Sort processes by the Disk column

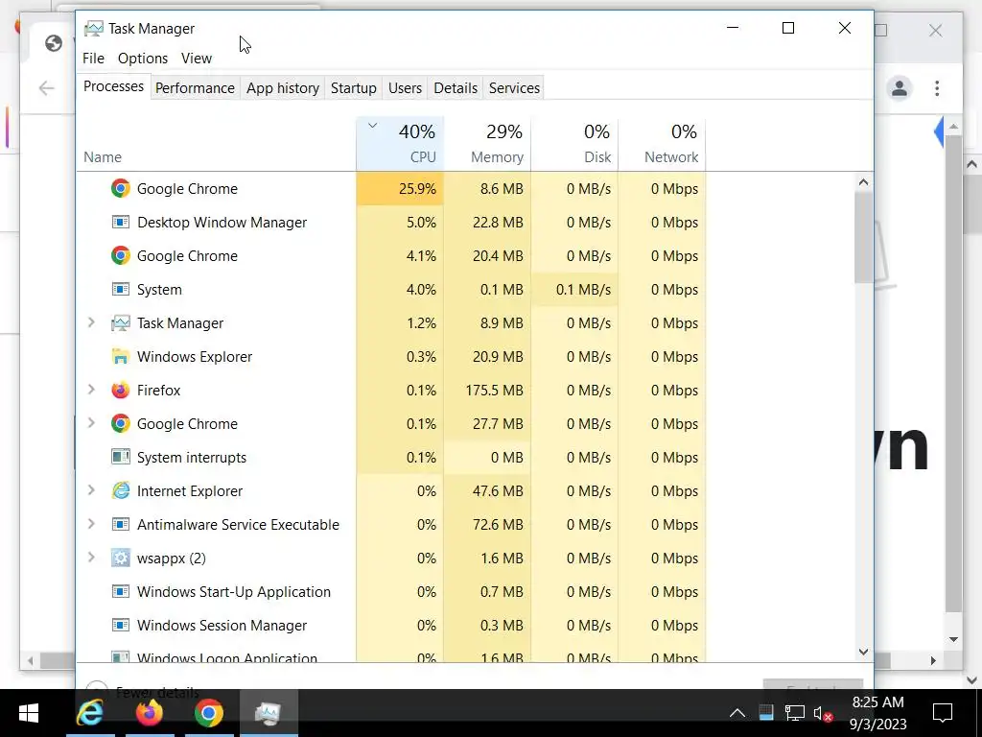(574, 144)
